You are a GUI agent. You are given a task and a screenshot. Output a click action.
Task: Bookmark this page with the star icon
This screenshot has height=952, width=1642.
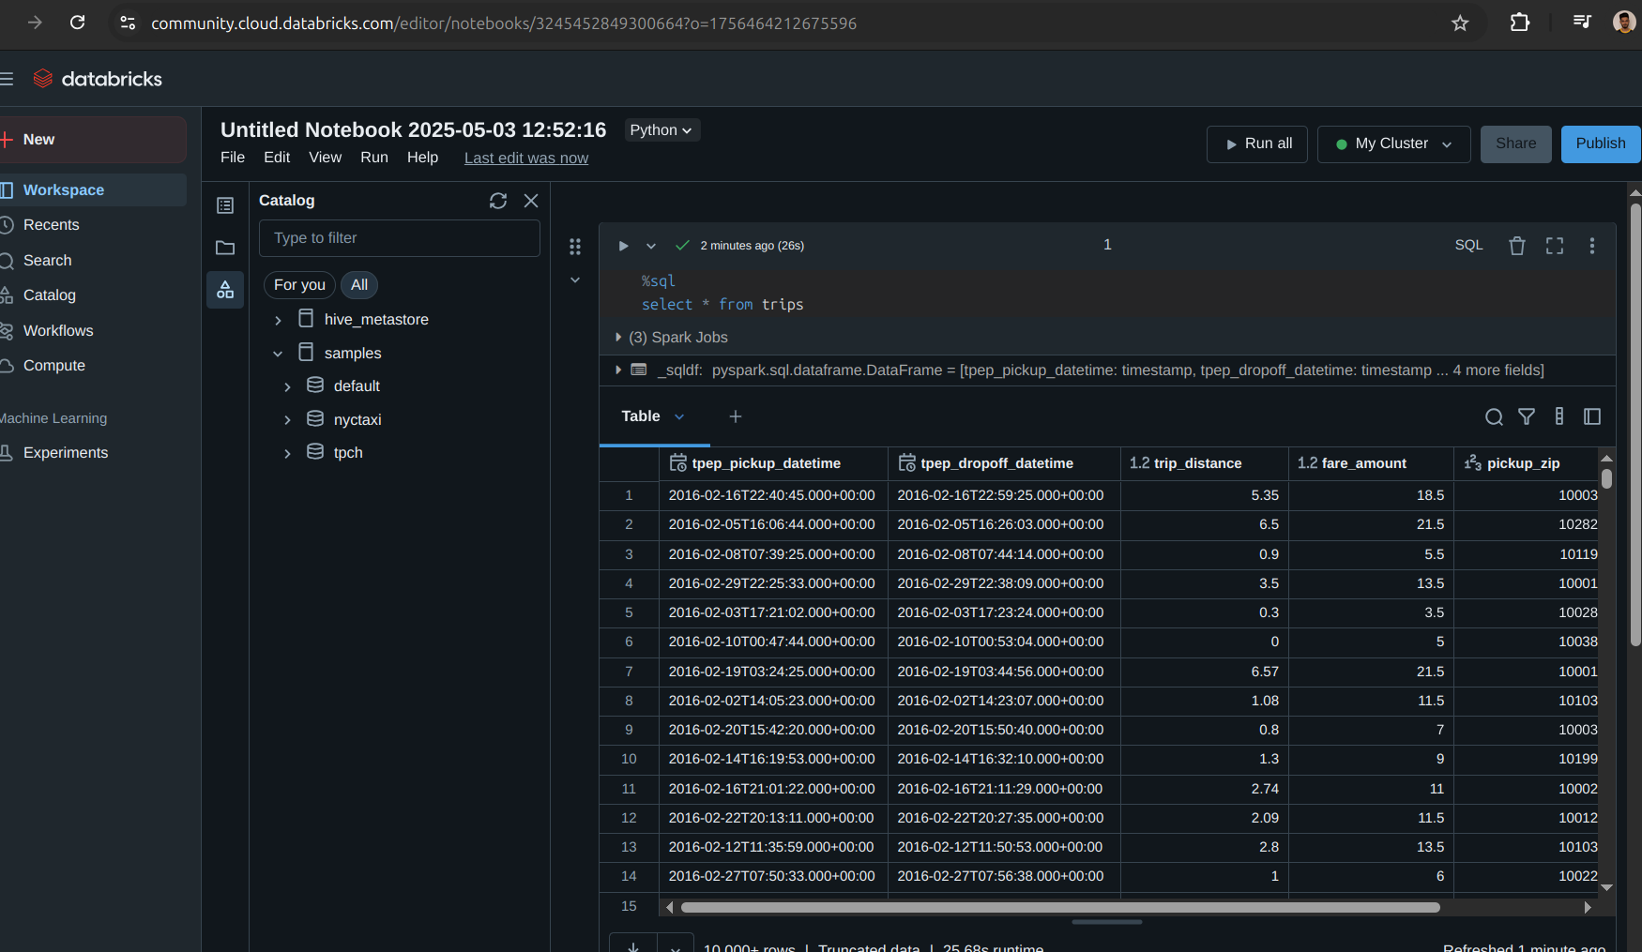point(1460,23)
